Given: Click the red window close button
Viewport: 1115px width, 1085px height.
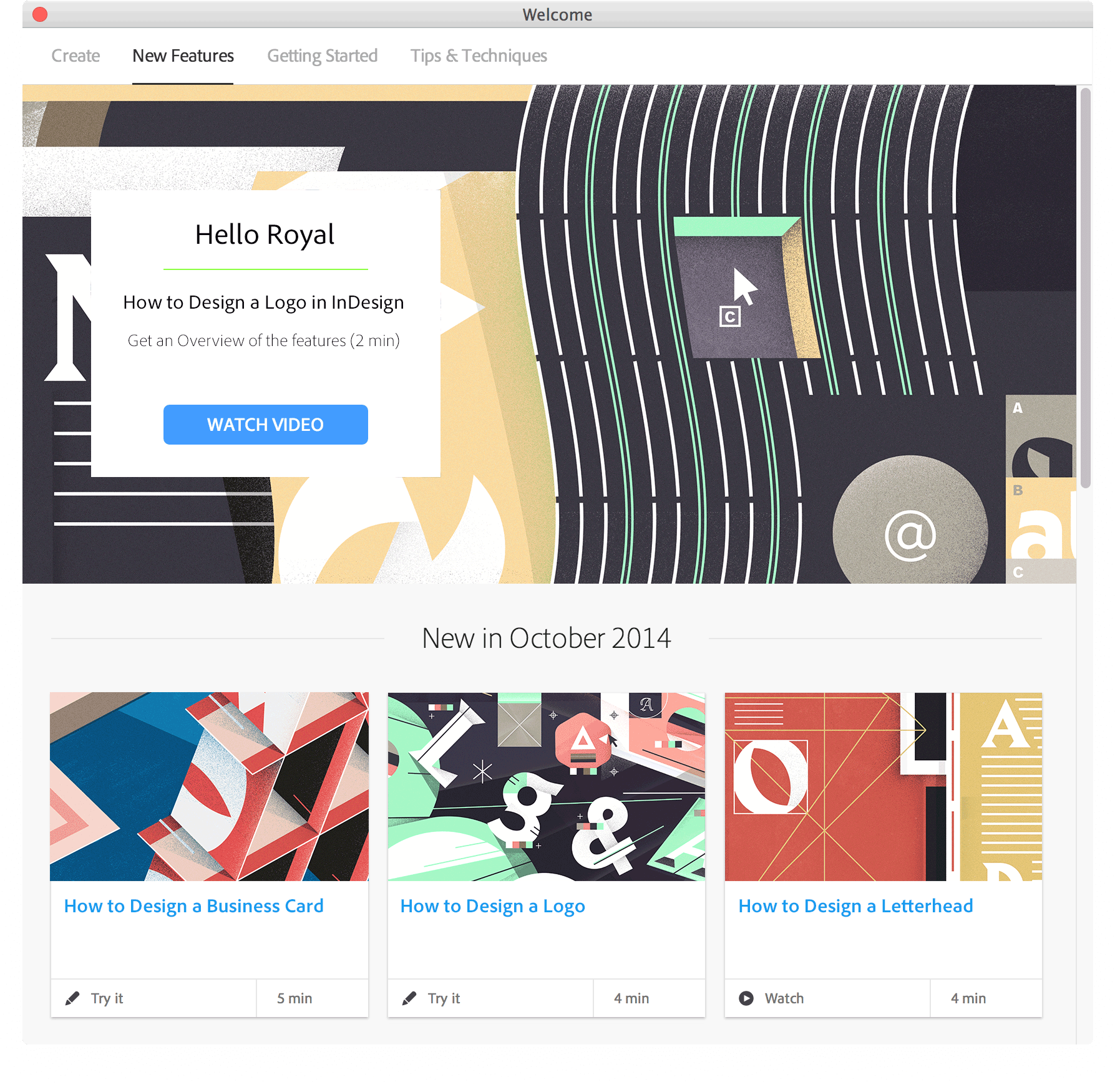Looking at the screenshot, I should 40,14.
